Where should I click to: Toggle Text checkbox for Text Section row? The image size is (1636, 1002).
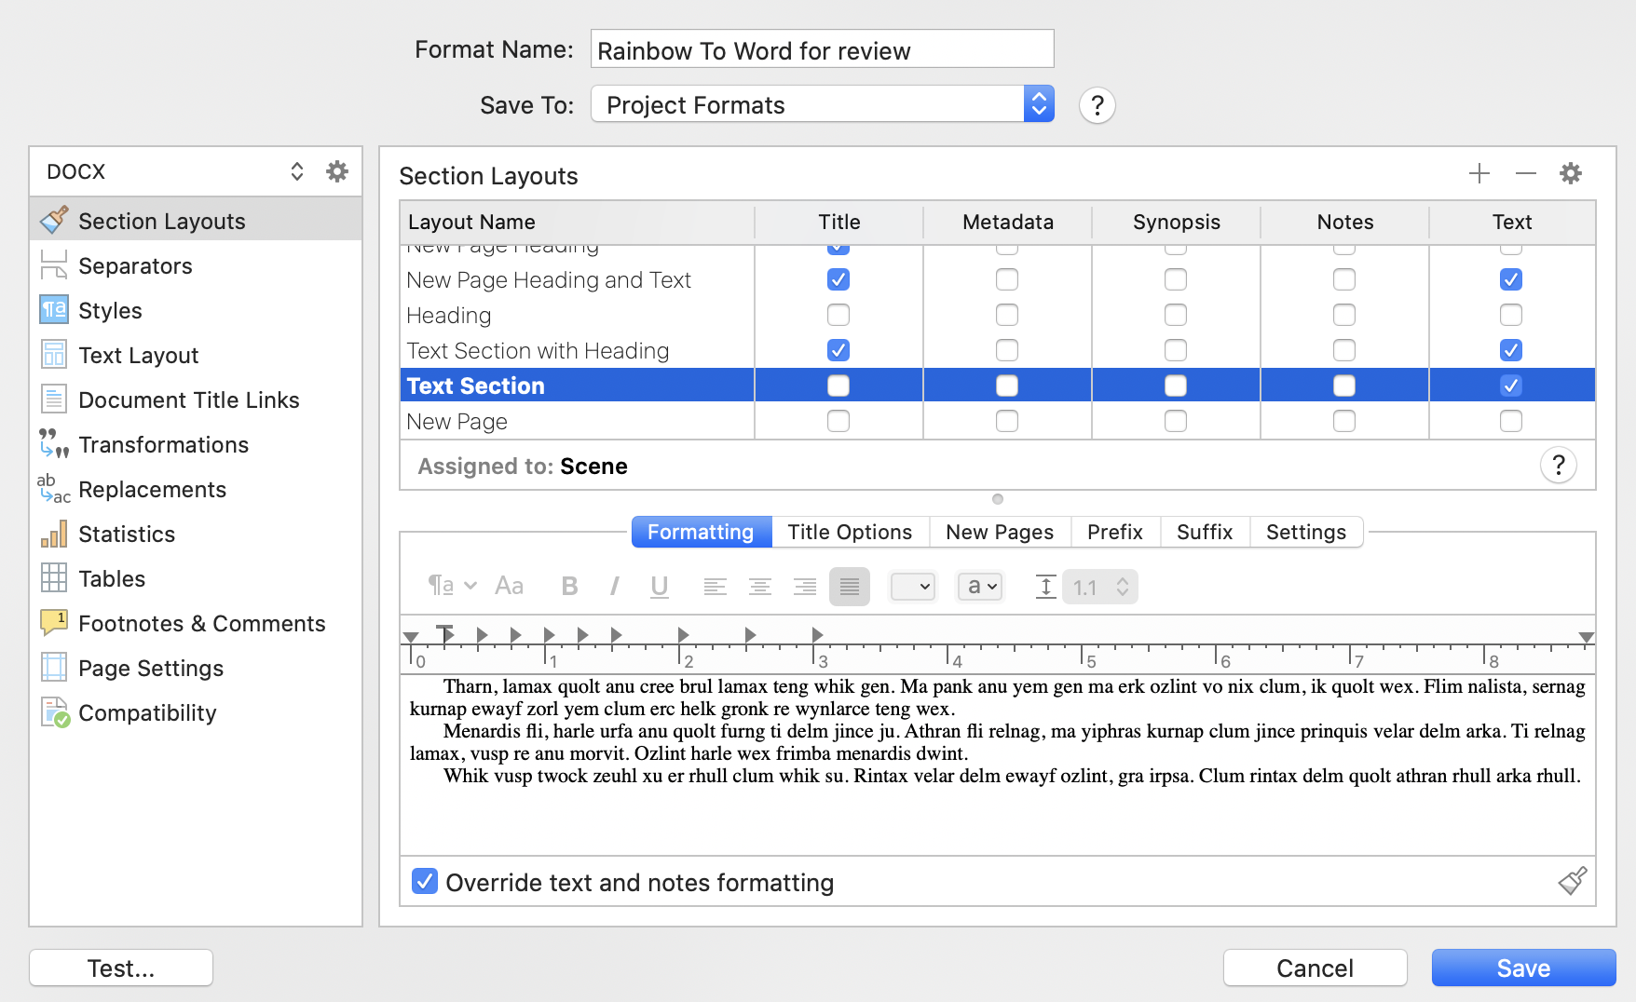coord(1511,386)
